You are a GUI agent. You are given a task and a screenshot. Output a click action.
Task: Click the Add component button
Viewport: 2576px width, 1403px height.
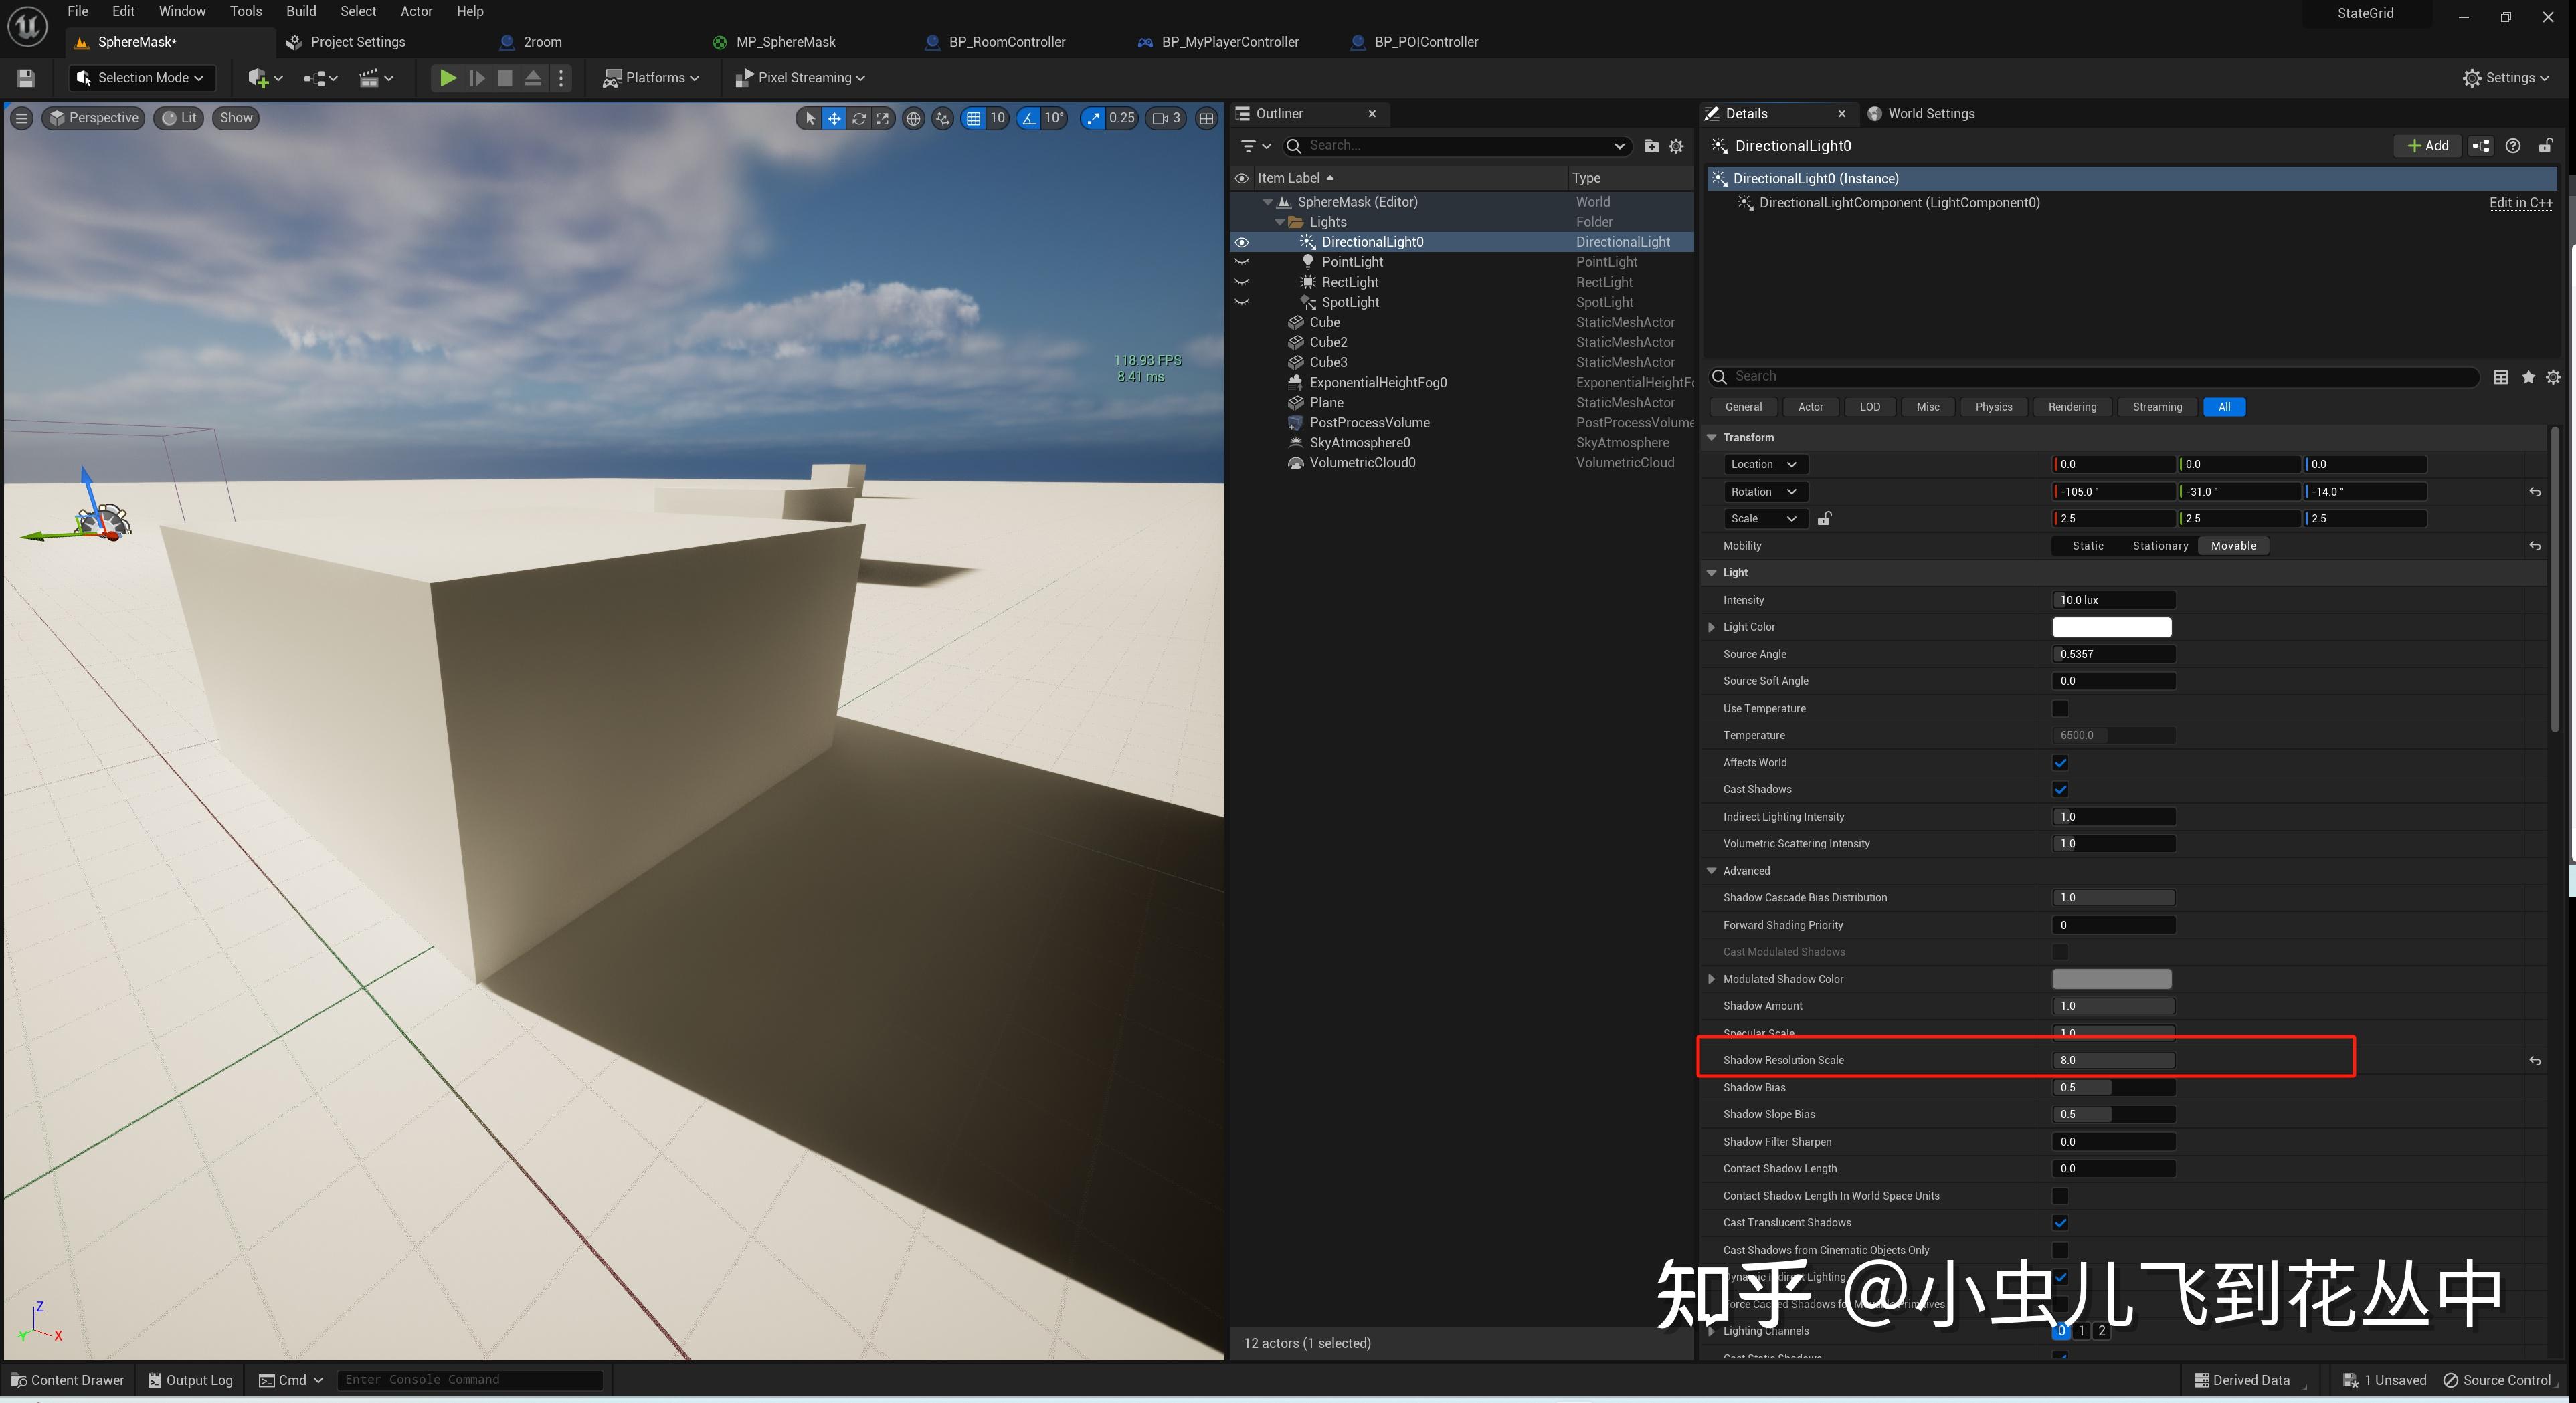(2427, 146)
